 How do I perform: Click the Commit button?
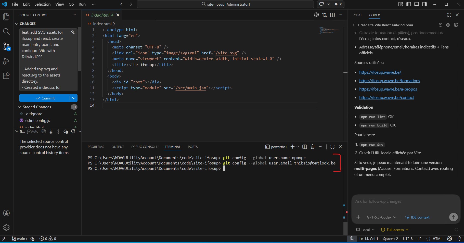[x=45, y=98]
